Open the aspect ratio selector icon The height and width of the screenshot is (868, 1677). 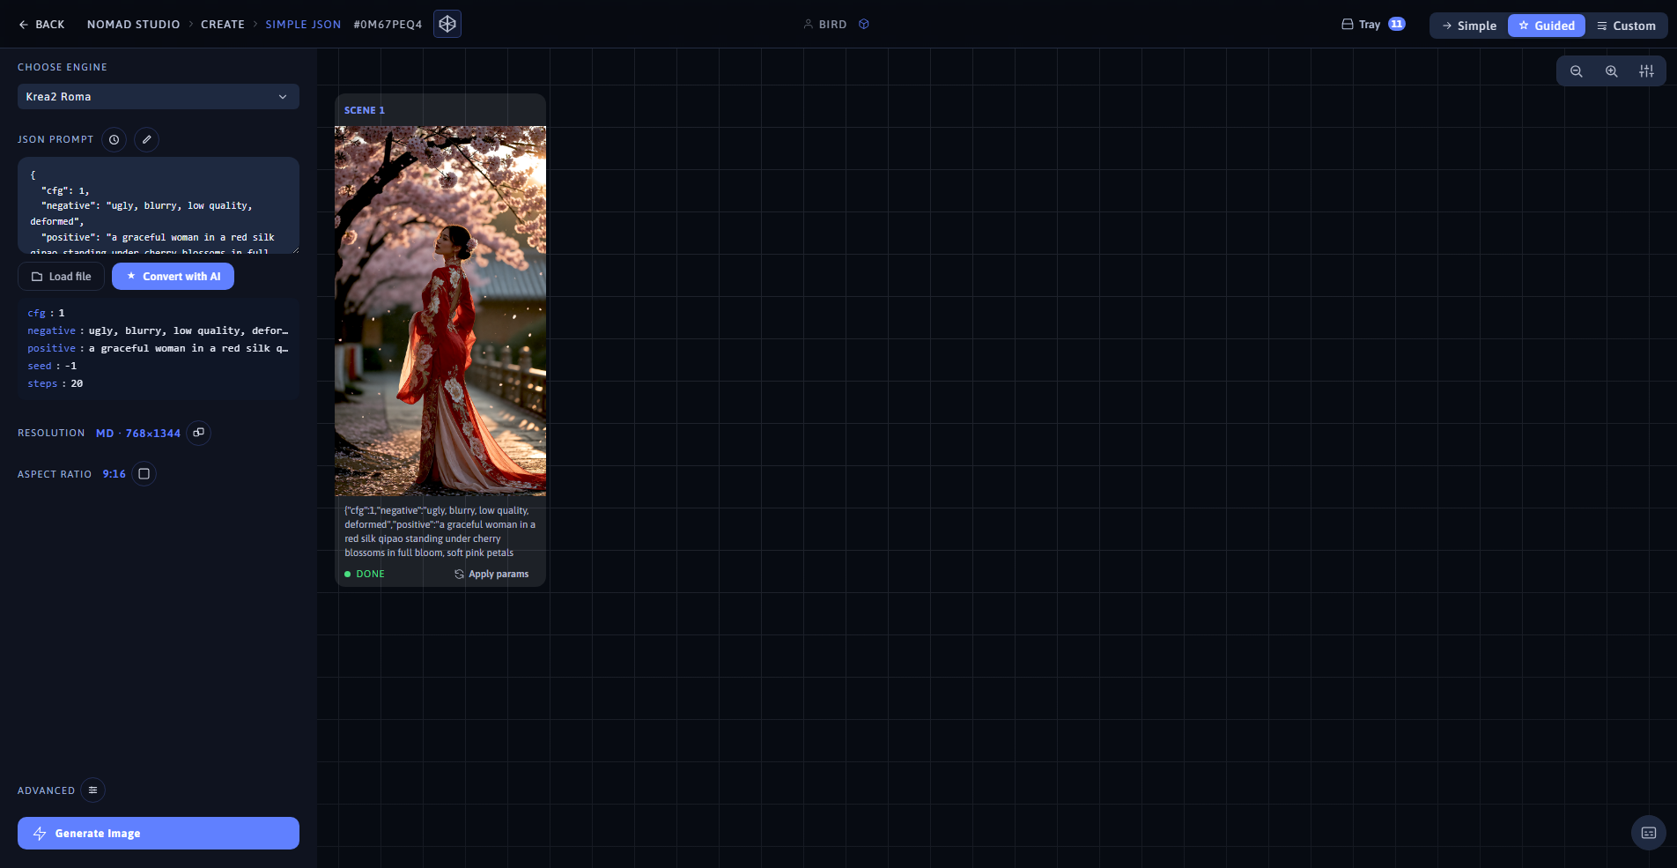click(x=144, y=474)
